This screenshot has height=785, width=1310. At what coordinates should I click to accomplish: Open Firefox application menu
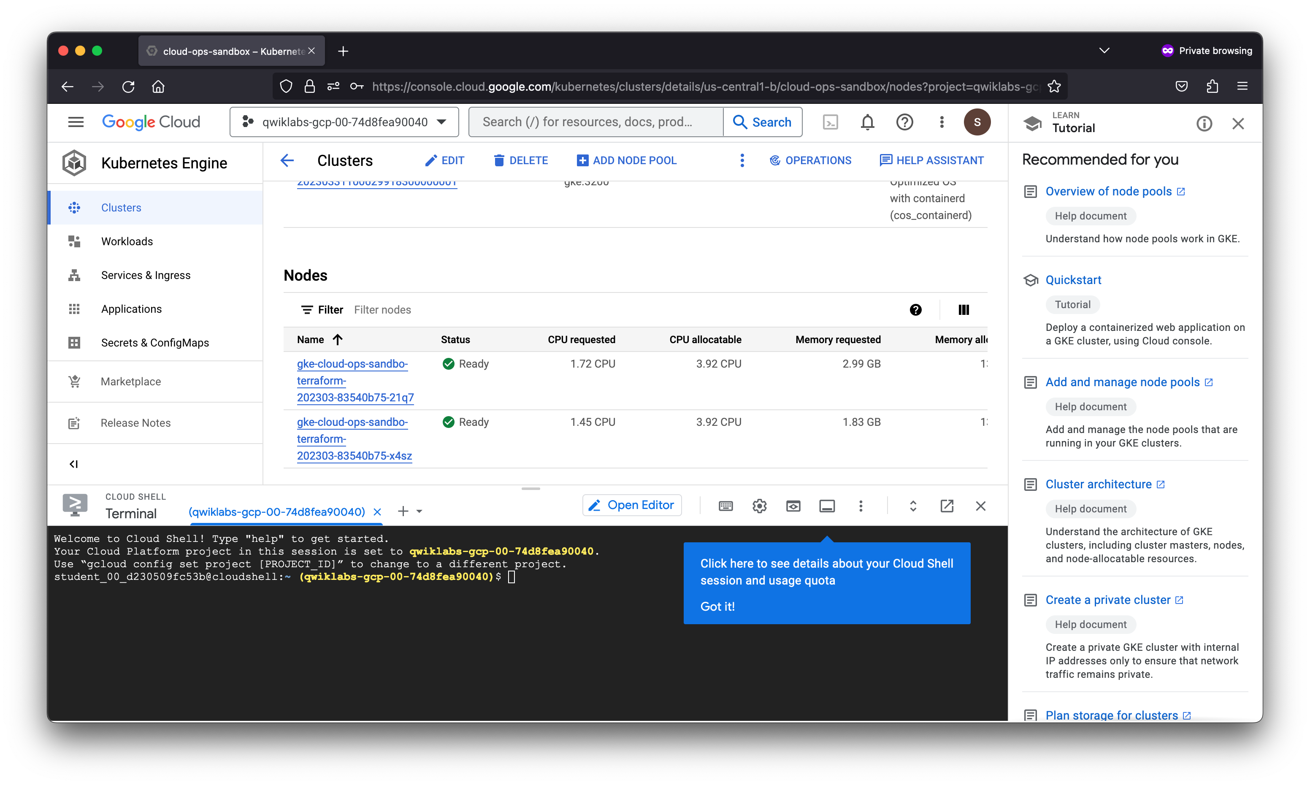pyautogui.click(x=1242, y=87)
